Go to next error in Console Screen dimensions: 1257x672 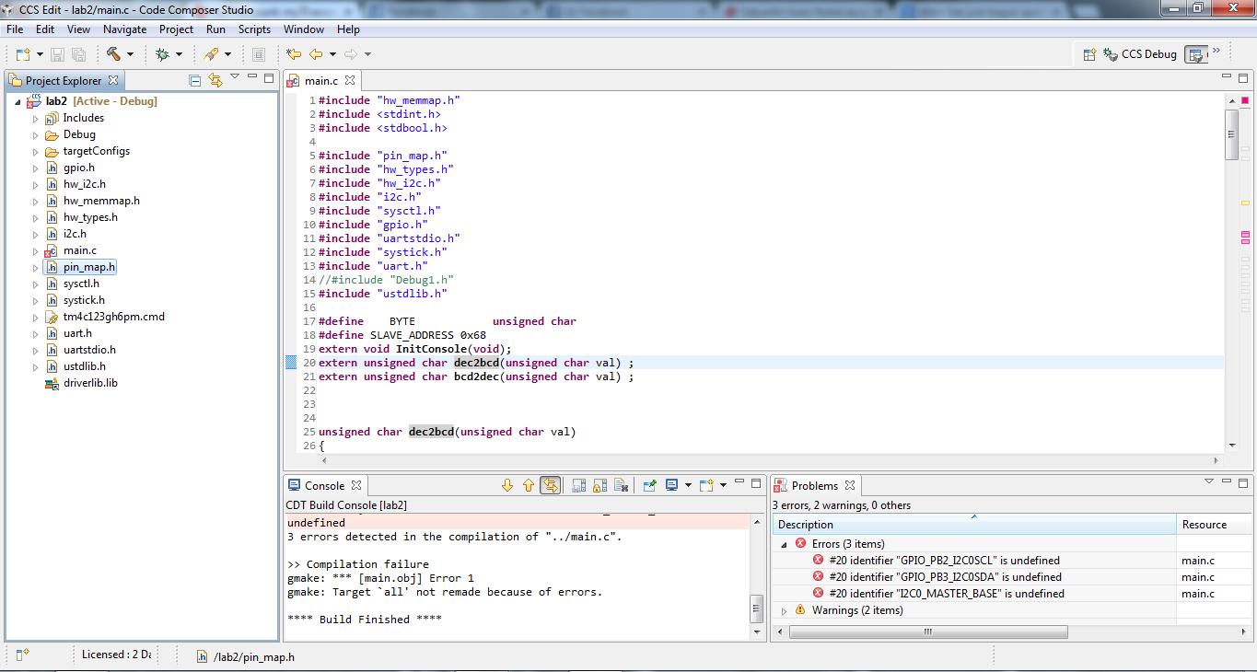point(506,485)
